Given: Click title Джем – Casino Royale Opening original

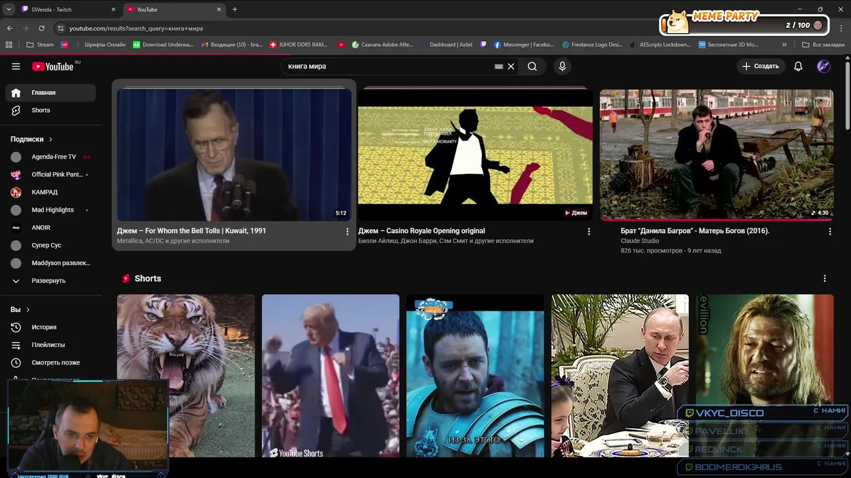Looking at the screenshot, I should pyautogui.click(x=422, y=231).
